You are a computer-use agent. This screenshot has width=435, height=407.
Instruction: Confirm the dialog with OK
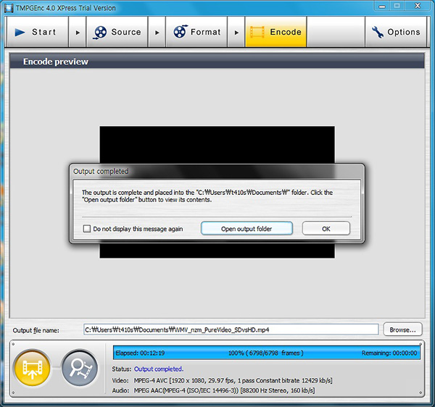[326, 229]
